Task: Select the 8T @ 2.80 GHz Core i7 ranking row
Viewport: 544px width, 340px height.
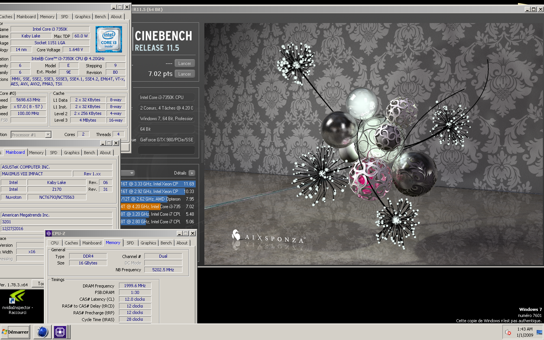Action: tap(158, 222)
